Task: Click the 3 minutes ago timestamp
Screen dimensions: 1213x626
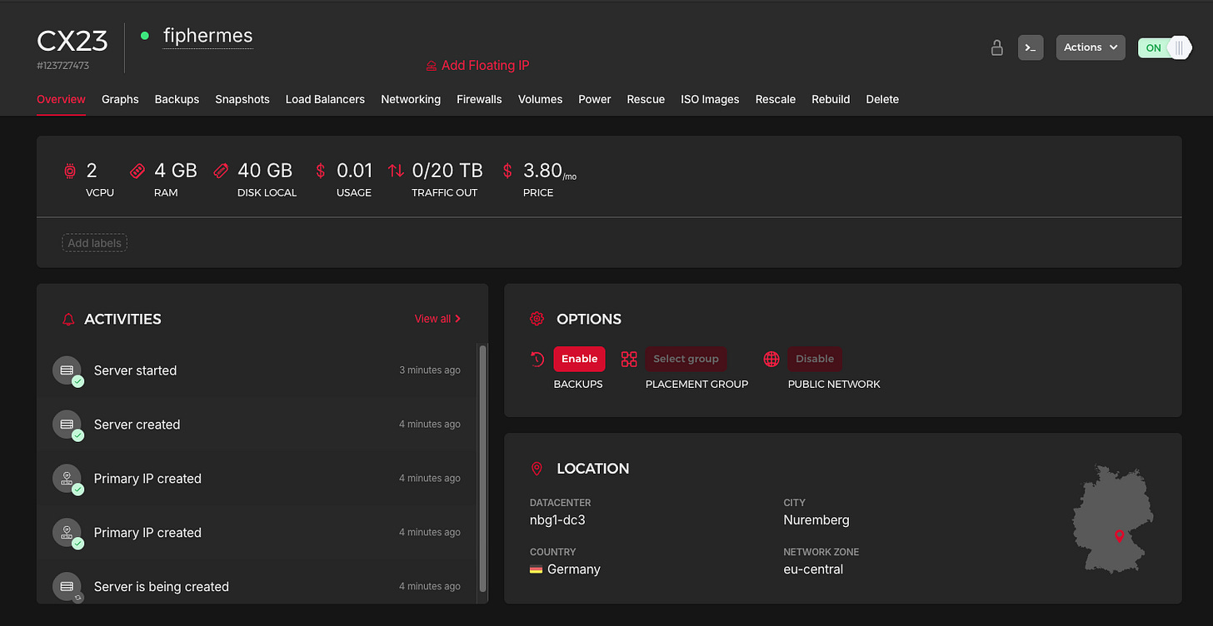Action: point(430,370)
